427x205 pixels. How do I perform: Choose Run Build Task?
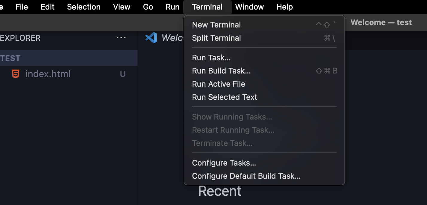221,71
